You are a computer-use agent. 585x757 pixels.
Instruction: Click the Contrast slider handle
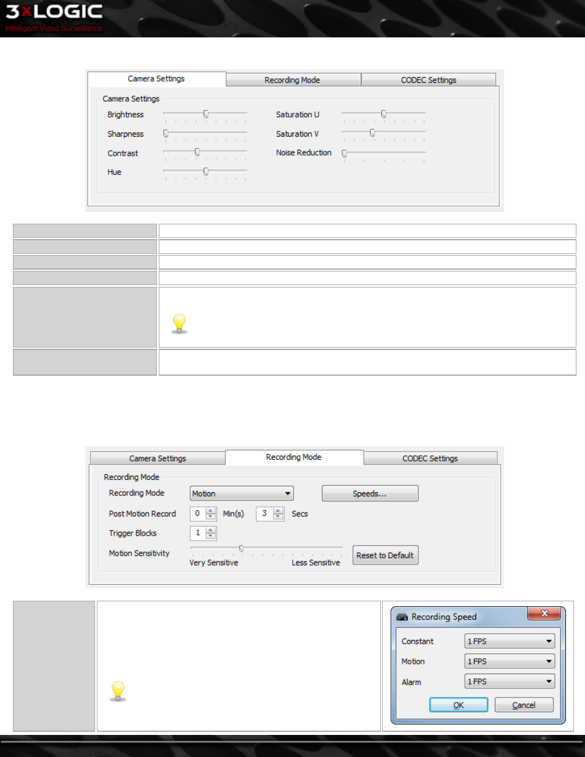click(197, 152)
